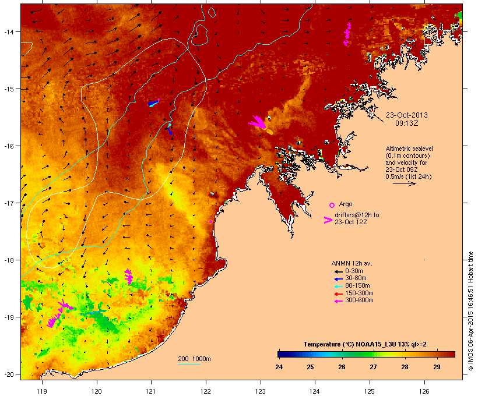Click the cyan 80-150m legend arrow
Viewport: 478px width, 396px height.
338,287
